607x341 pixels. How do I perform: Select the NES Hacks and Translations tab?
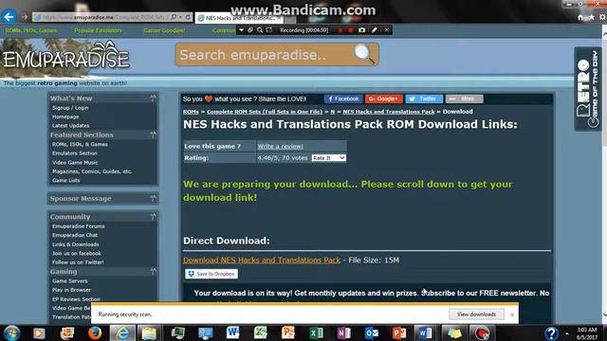pos(238,18)
